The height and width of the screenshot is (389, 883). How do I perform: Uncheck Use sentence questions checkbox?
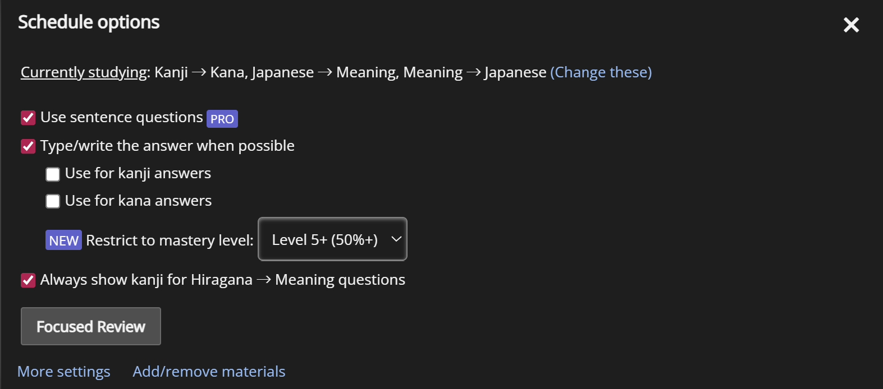[28, 118]
